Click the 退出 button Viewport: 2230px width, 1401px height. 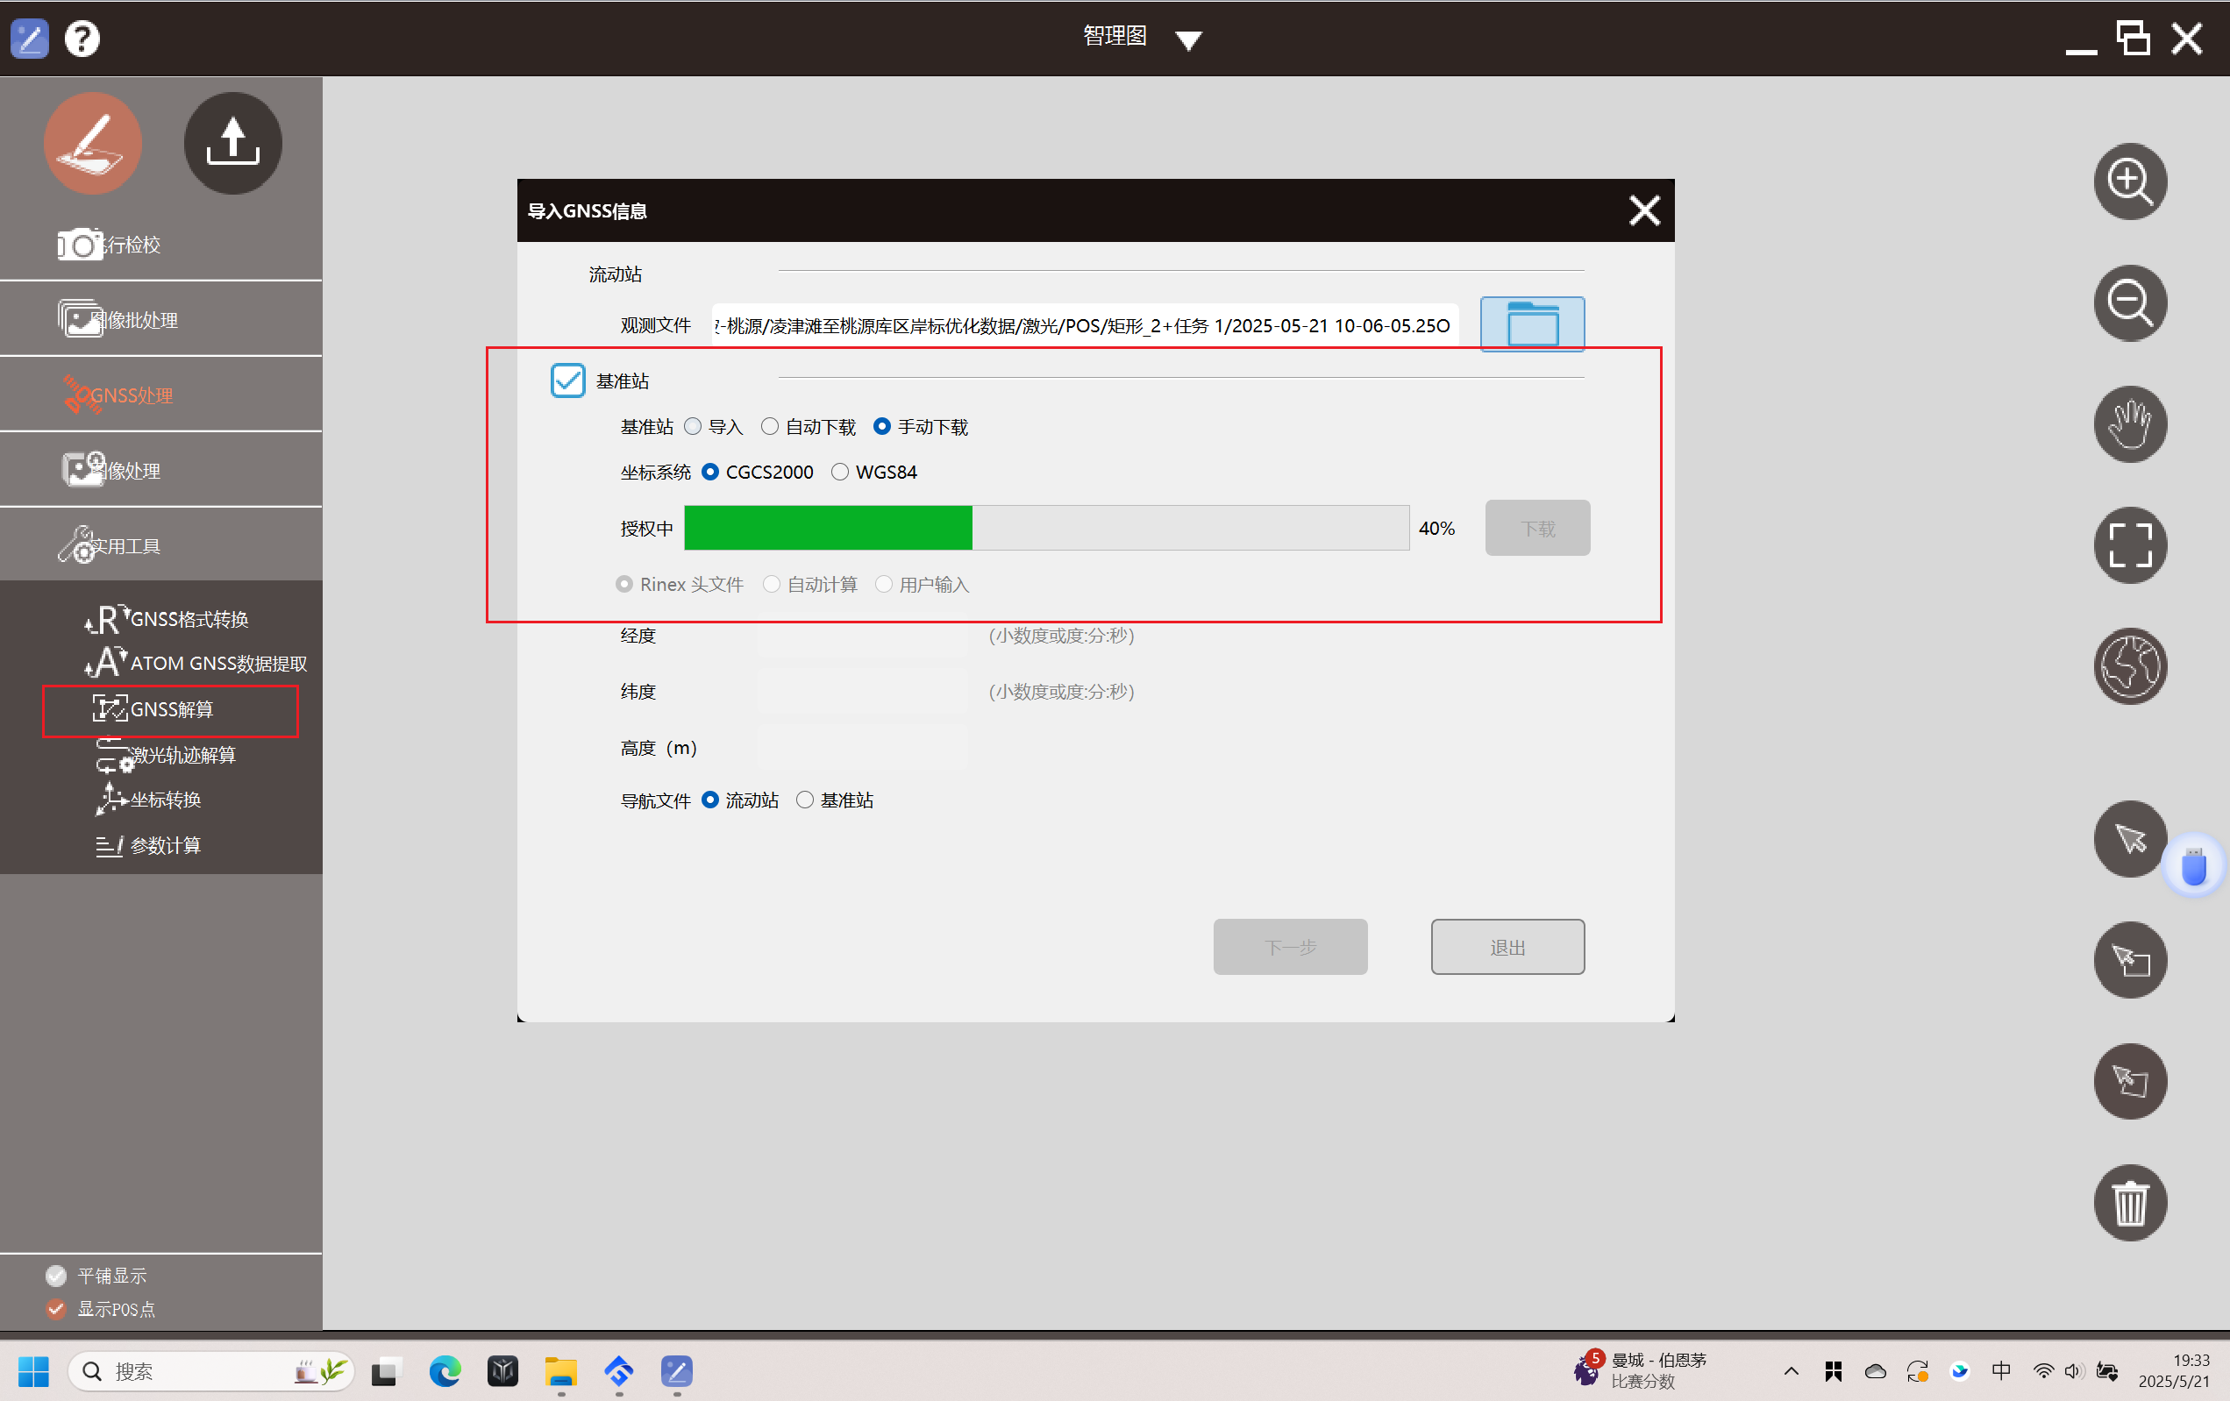(x=1507, y=946)
